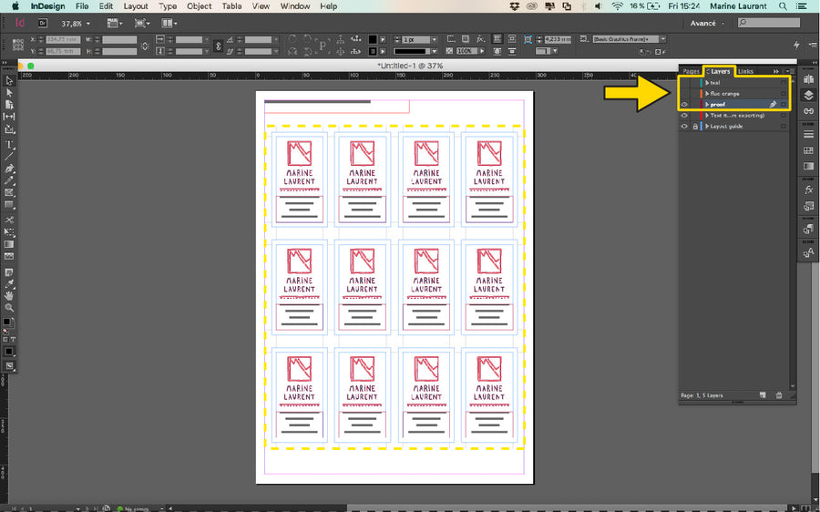
Task: Click the search field in application bar
Action: (769, 23)
